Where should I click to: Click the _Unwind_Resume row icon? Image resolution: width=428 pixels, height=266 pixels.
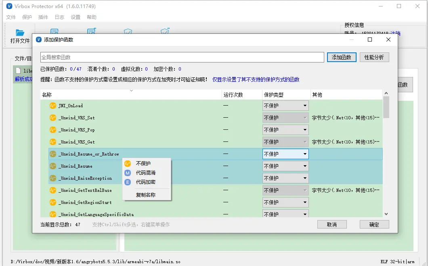click(x=52, y=166)
